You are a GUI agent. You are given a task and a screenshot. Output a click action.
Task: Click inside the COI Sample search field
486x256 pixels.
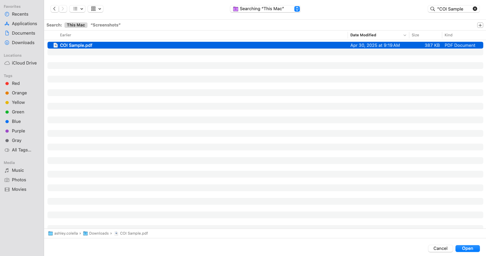pos(451,9)
